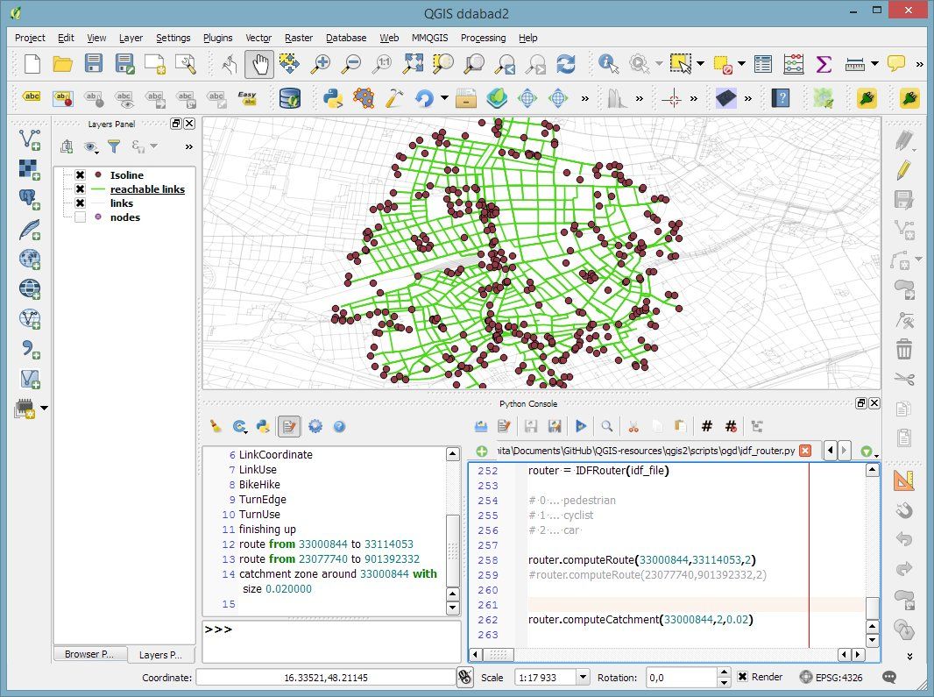Click the Identify Features tool
The image size is (934, 697).
click(608, 64)
